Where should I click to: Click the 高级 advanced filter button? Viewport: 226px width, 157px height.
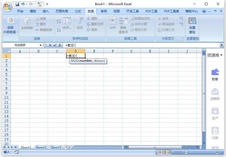tap(92, 30)
